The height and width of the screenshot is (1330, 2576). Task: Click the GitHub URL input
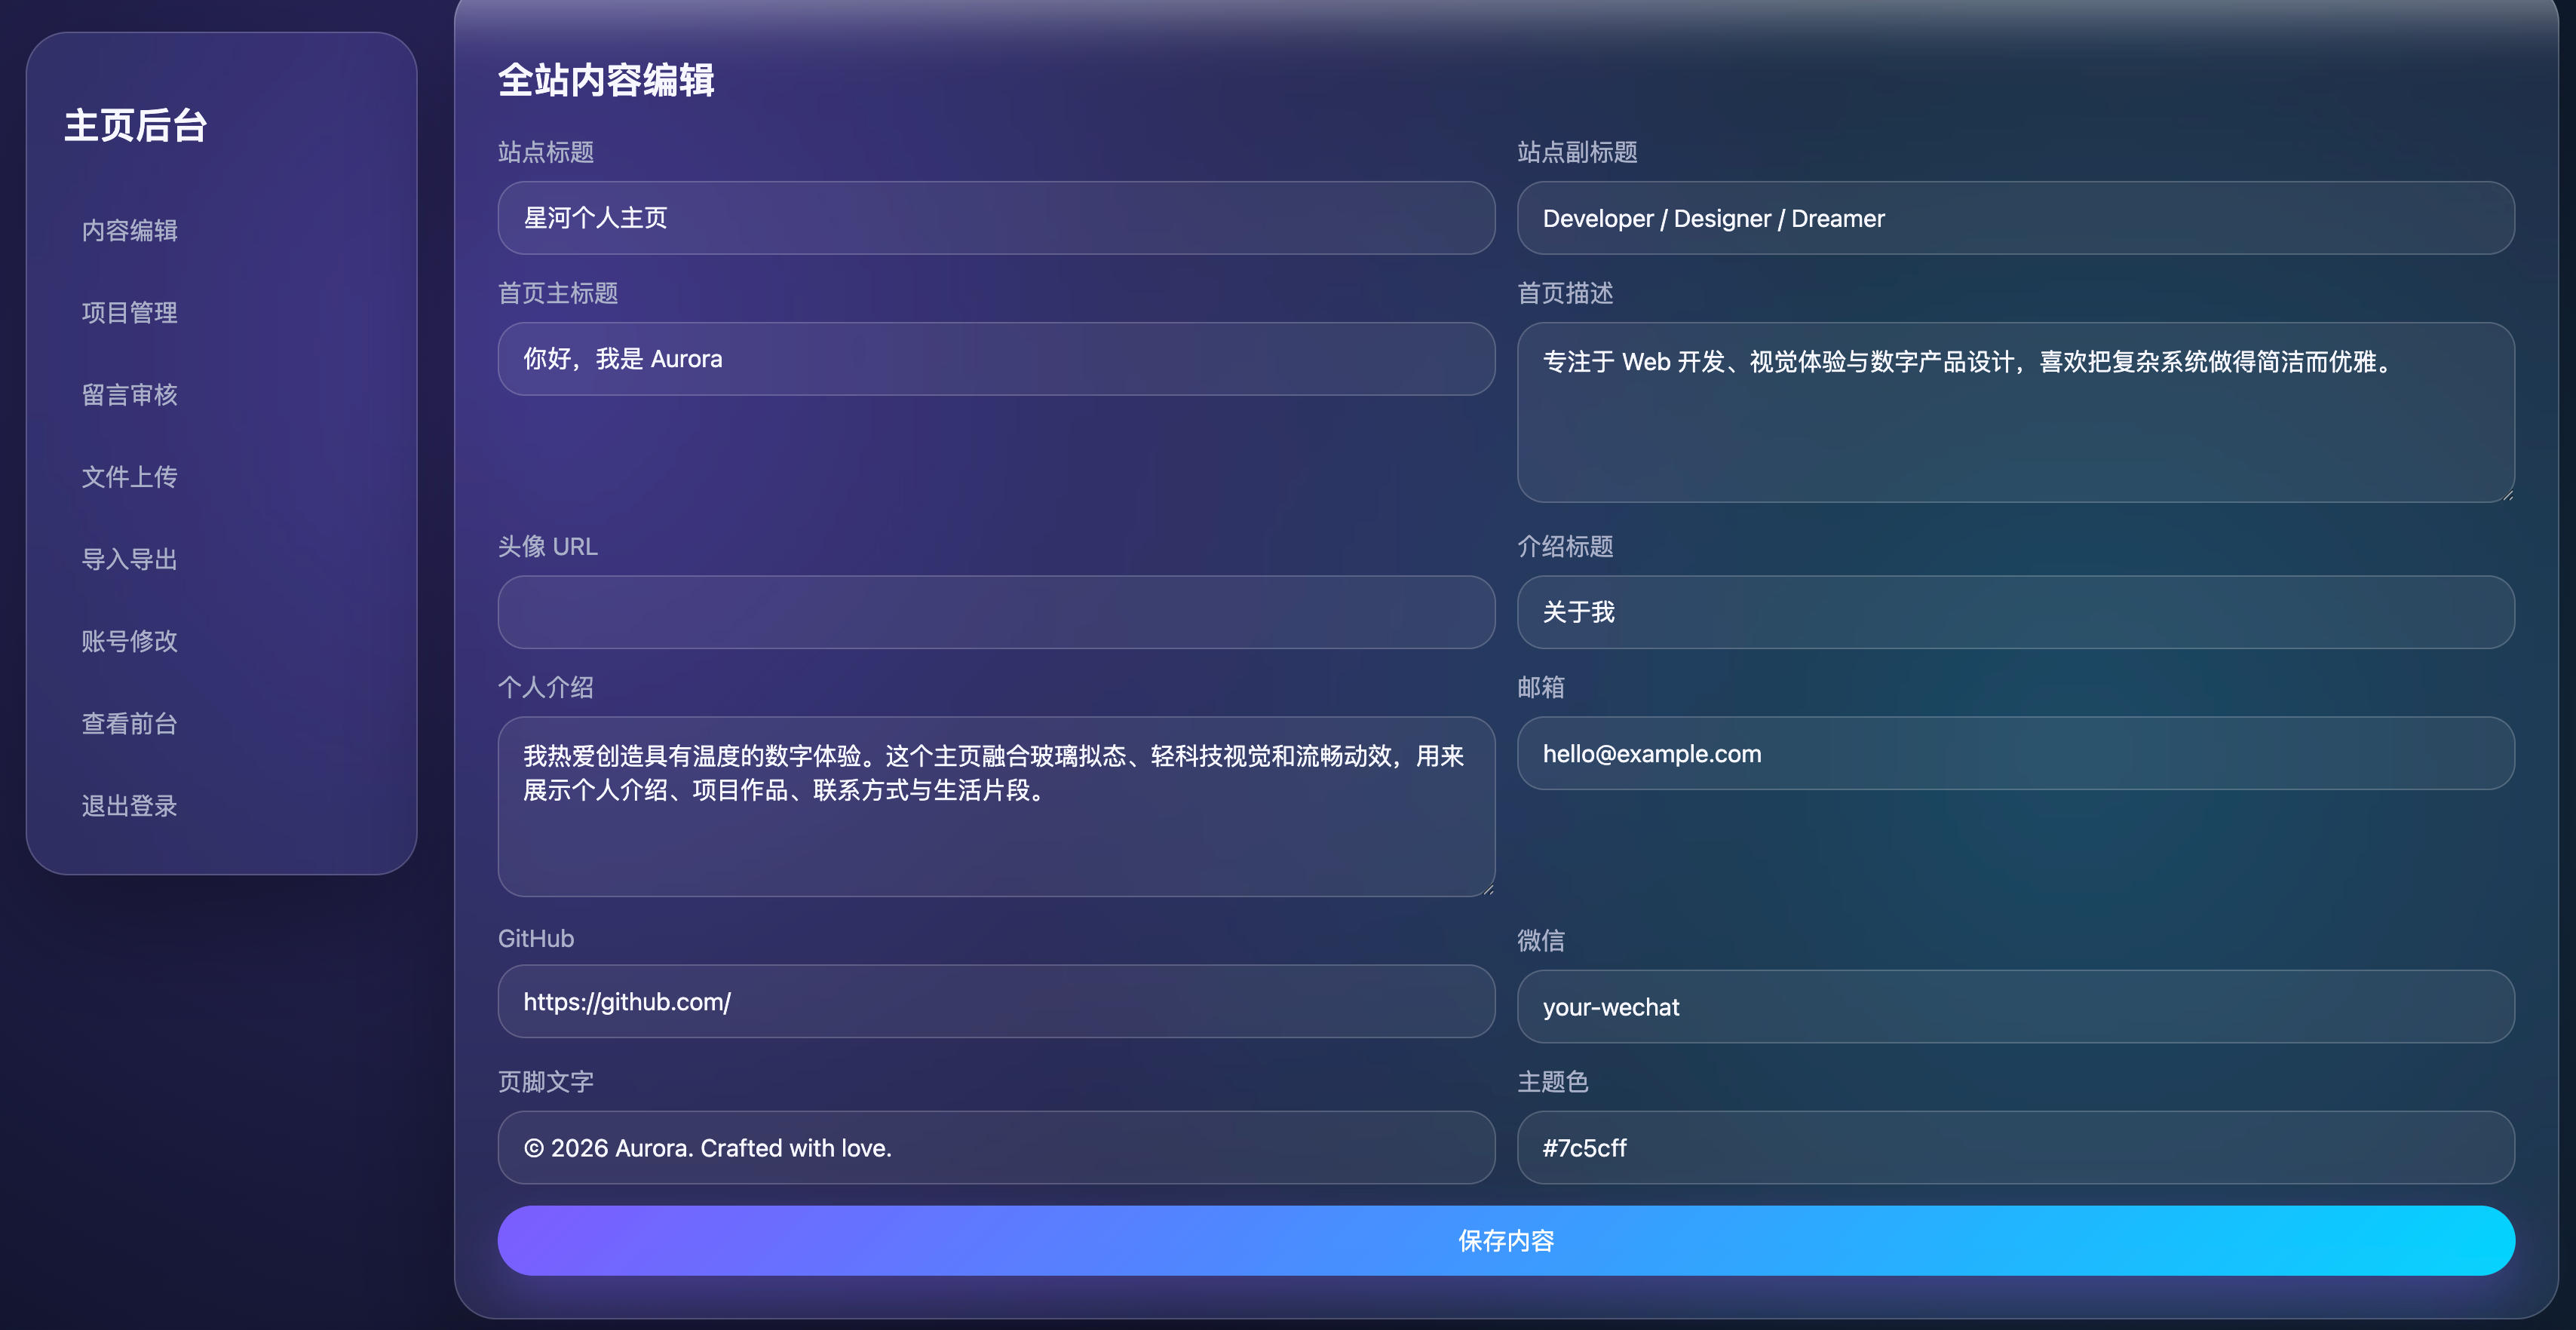point(996,1001)
